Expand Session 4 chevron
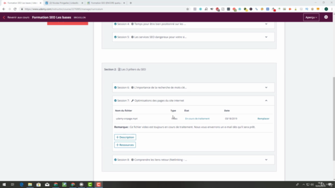335x188 pixels. pyautogui.click(x=266, y=24)
